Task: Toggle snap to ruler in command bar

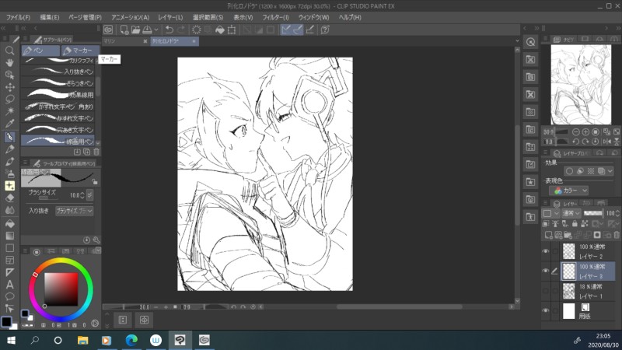Action: point(286,30)
